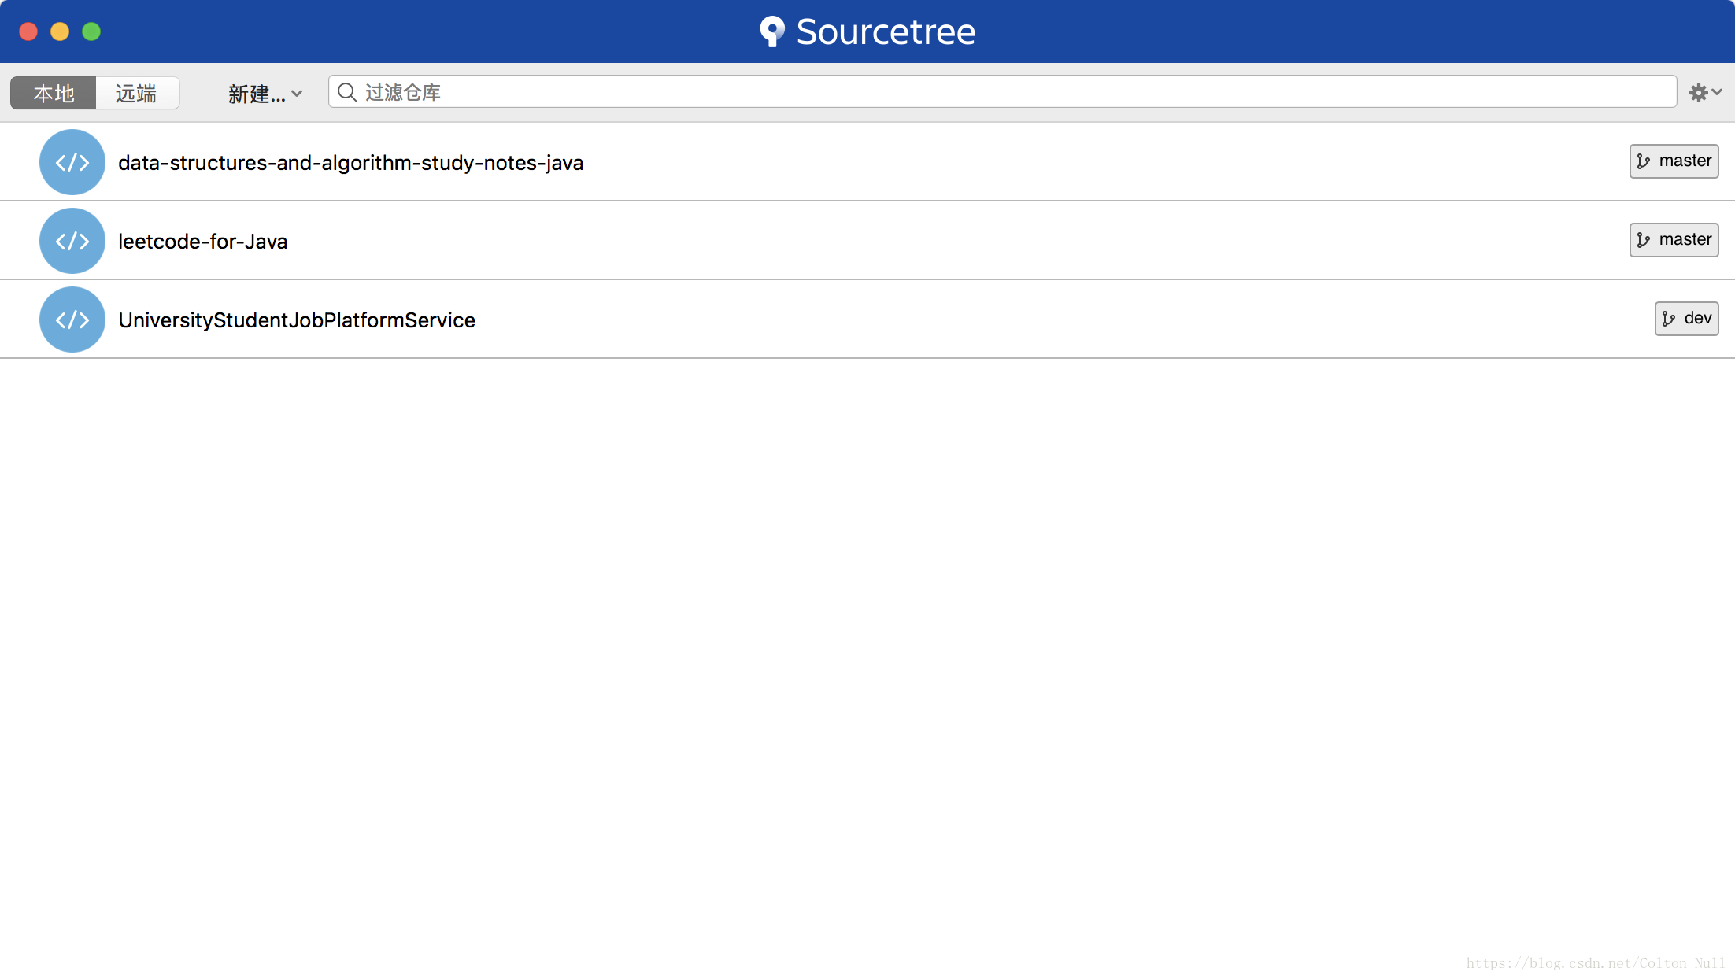Click the magnifier icon in filter field
The image size is (1735, 979).
tap(346, 92)
